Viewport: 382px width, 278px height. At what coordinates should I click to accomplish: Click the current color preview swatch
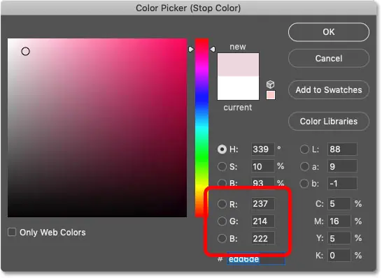238,88
